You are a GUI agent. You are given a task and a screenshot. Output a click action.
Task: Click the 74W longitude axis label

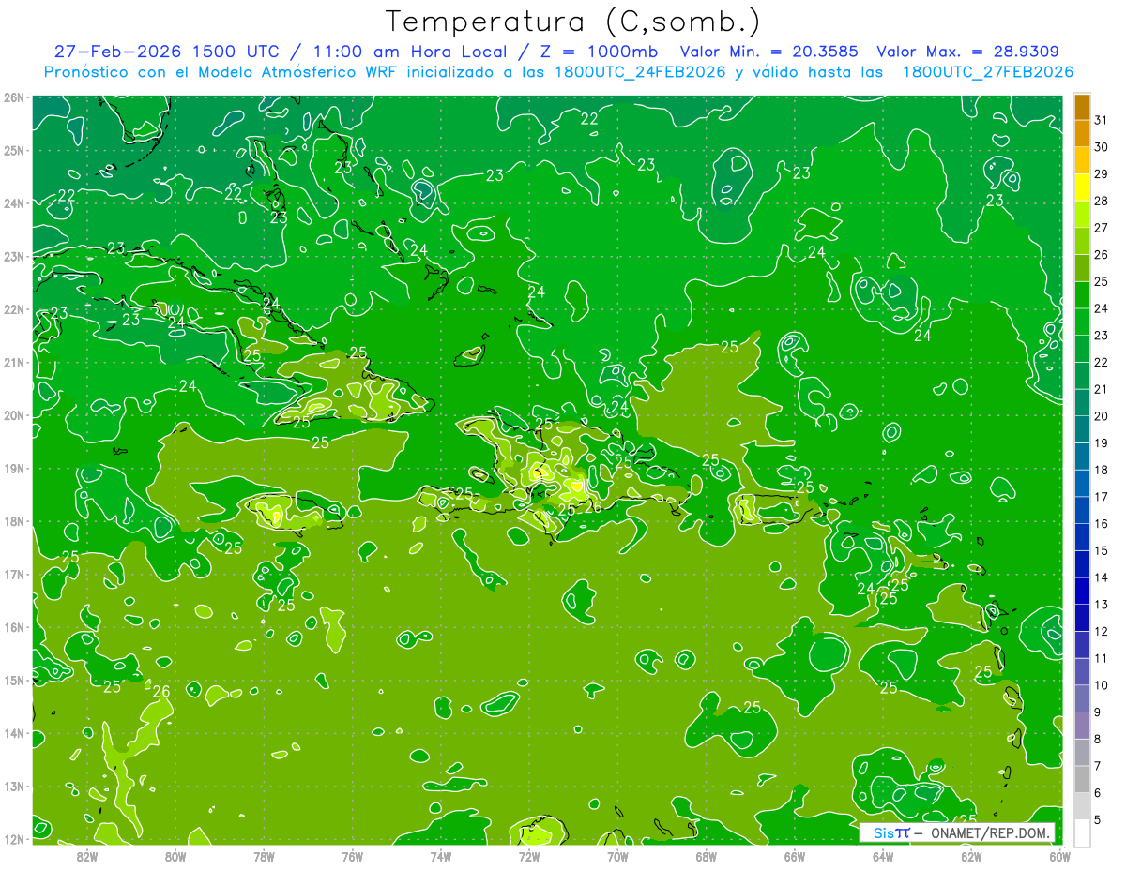pos(440,856)
